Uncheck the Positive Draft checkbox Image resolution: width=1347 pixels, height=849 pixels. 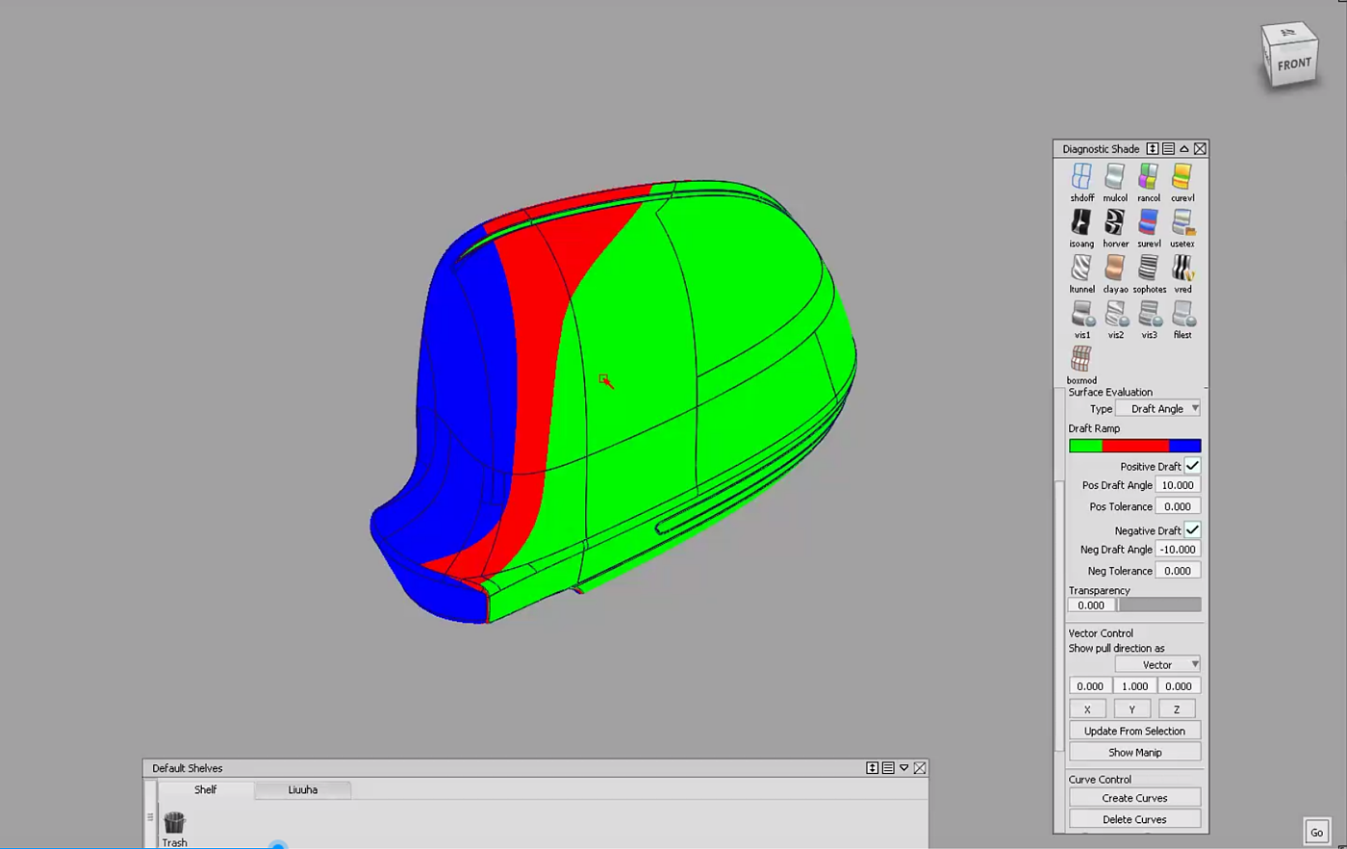pos(1192,466)
